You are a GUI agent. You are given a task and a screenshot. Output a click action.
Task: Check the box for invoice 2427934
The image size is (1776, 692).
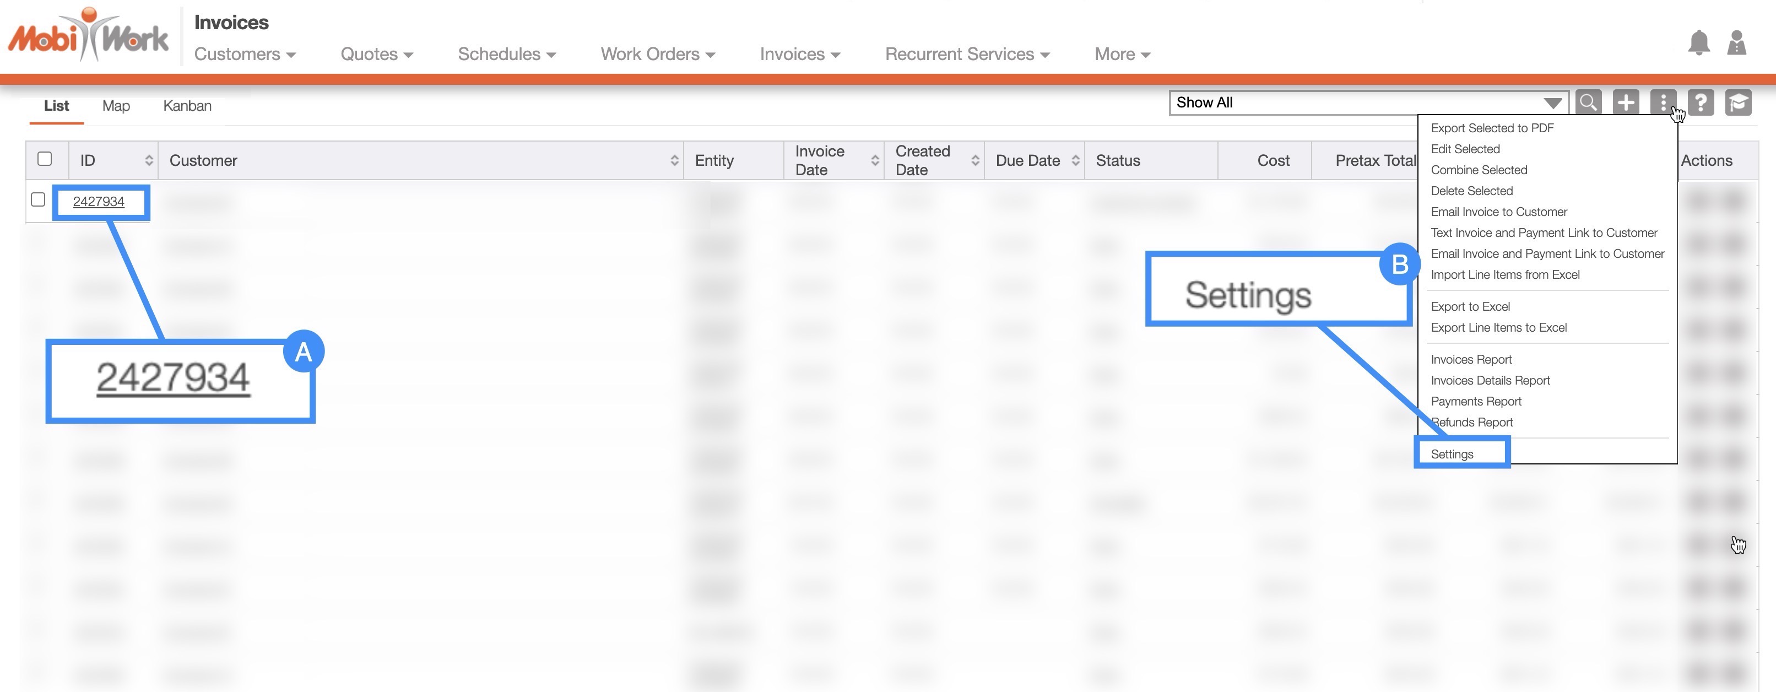[39, 200]
